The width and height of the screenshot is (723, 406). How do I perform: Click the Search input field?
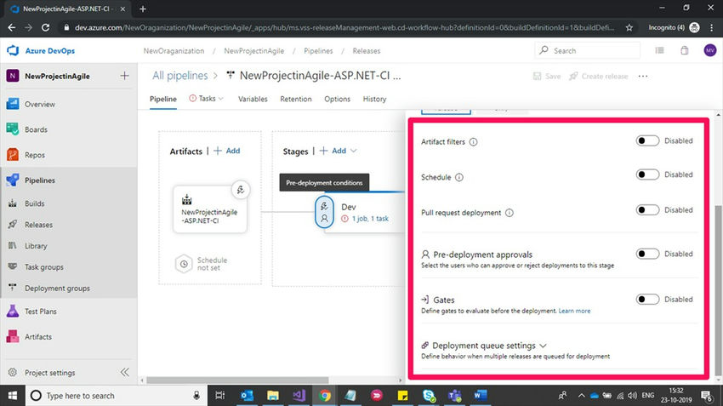pyautogui.click(x=588, y=50)
